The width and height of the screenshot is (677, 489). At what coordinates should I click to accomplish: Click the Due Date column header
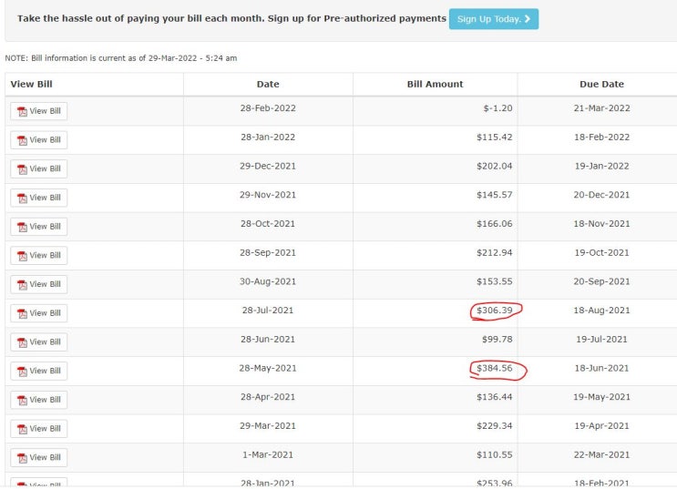(x=601, y=84)
